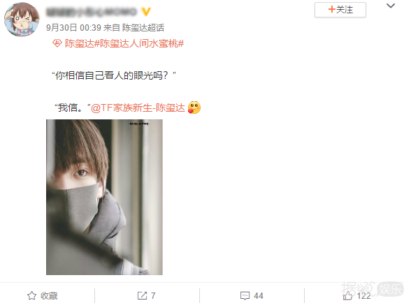The height and width of the screenshot is (303, 404).
Task: Enlarge the masked boy photo thumbnail
Action: [x=104, y=197]
